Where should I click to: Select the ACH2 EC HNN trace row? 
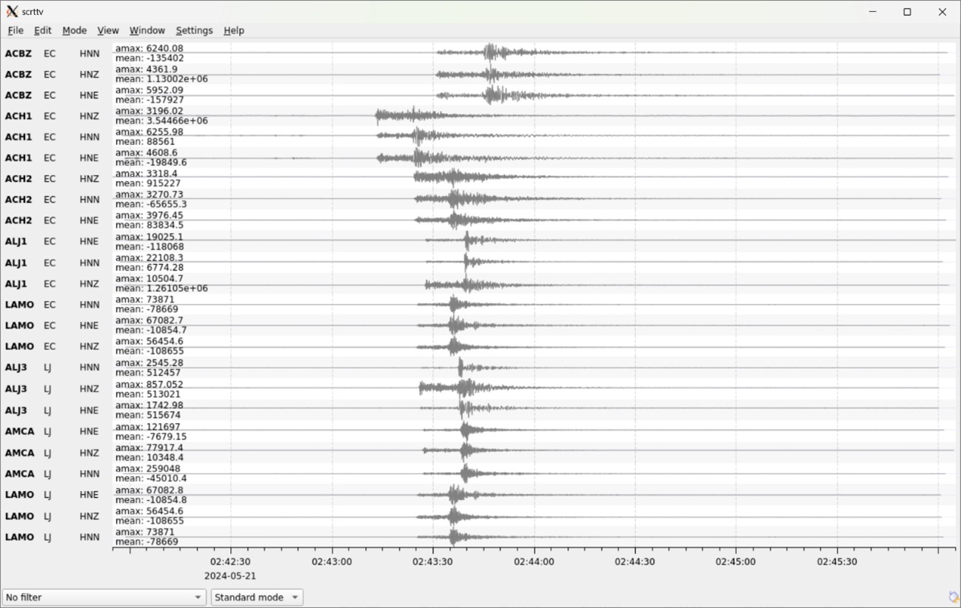479,199
